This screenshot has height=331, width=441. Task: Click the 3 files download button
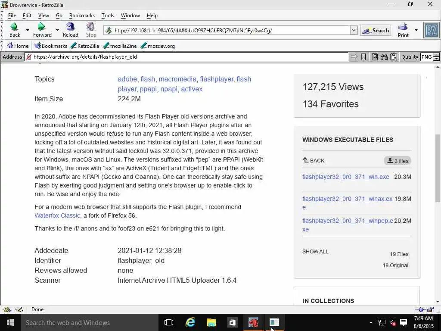398,161
